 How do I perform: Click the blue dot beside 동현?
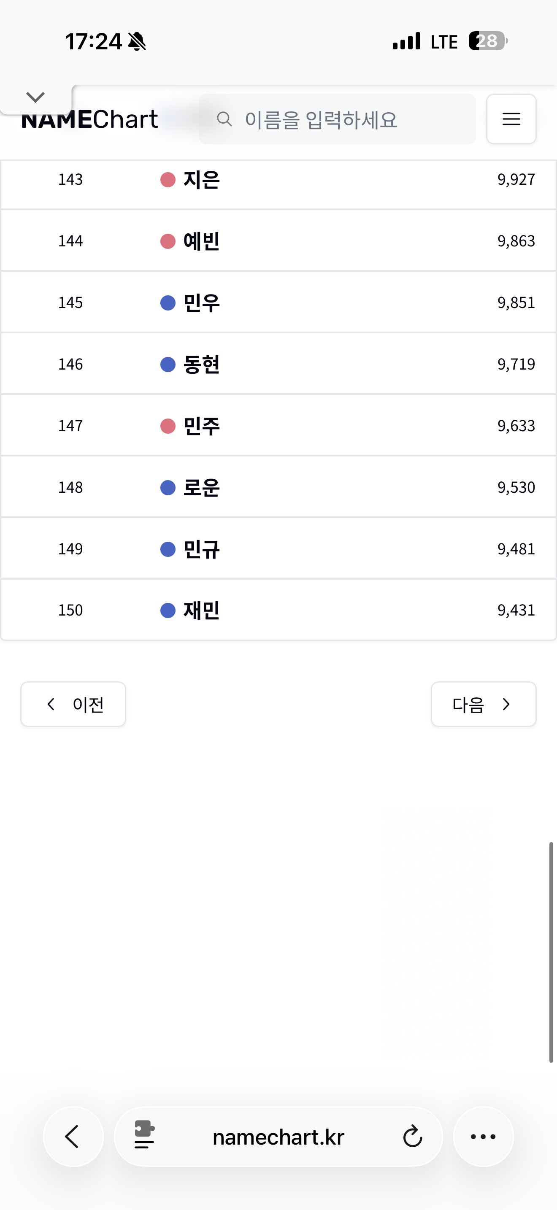point(168,365)
